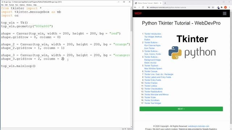
Task: Open the IDLE Run menu
Action: [x=17, y=5]
